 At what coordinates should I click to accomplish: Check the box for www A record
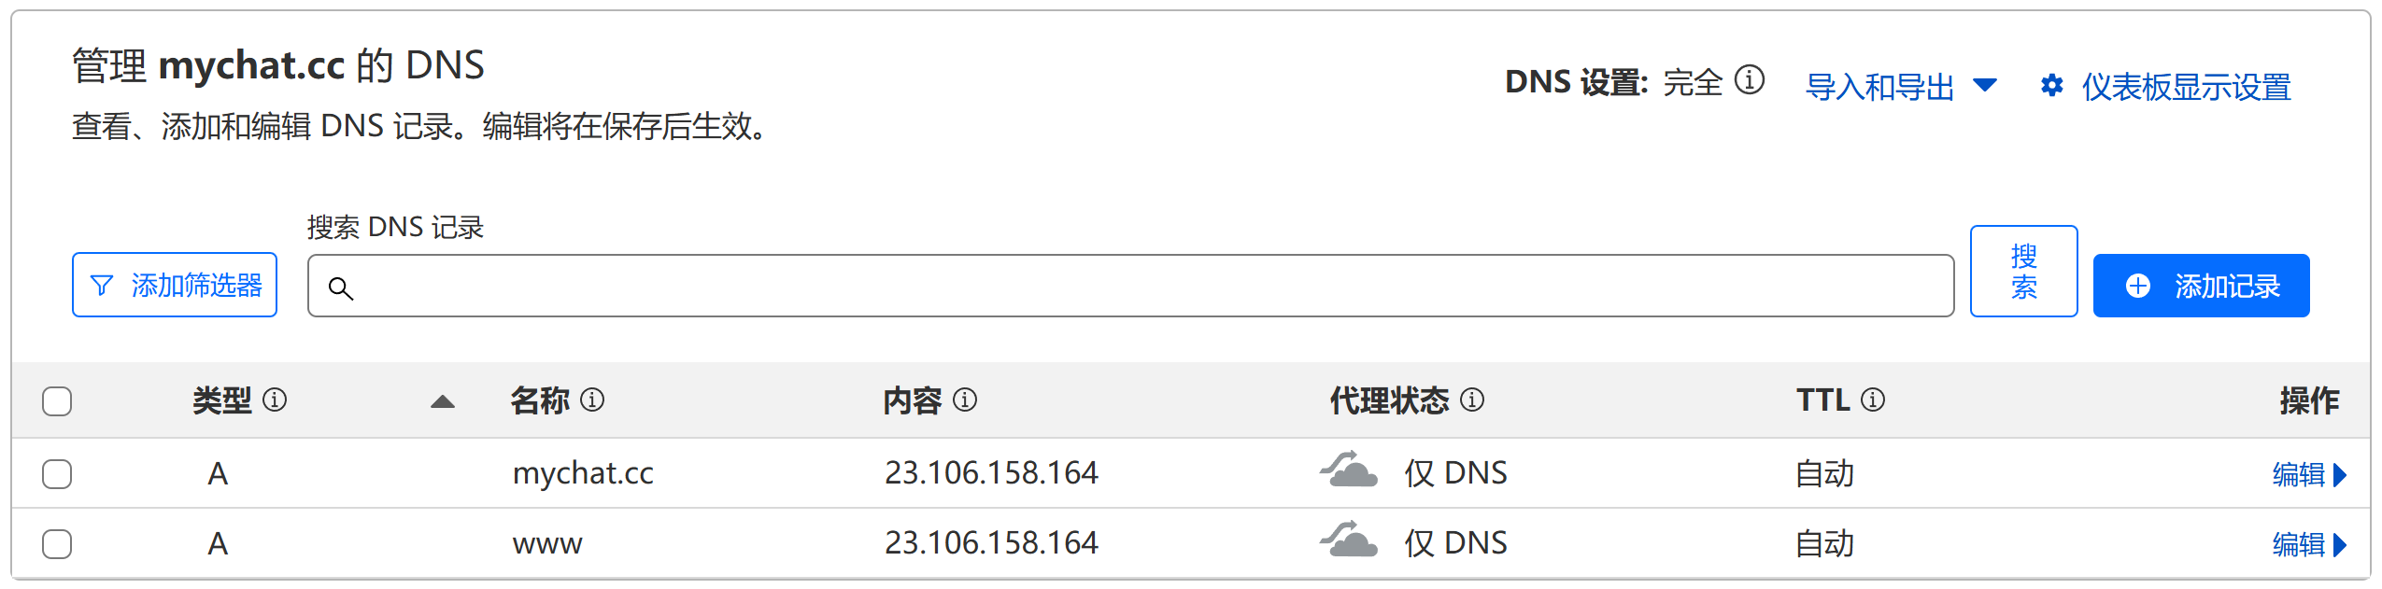tap(57, 543)
